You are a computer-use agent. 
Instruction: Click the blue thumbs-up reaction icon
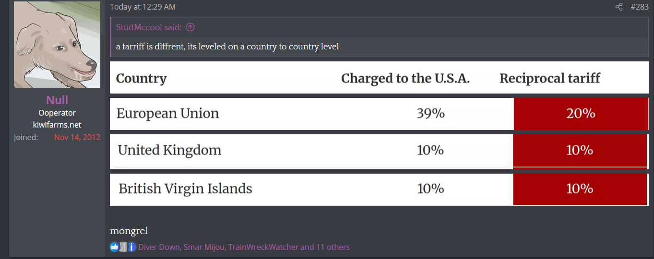tap(114, 247)
